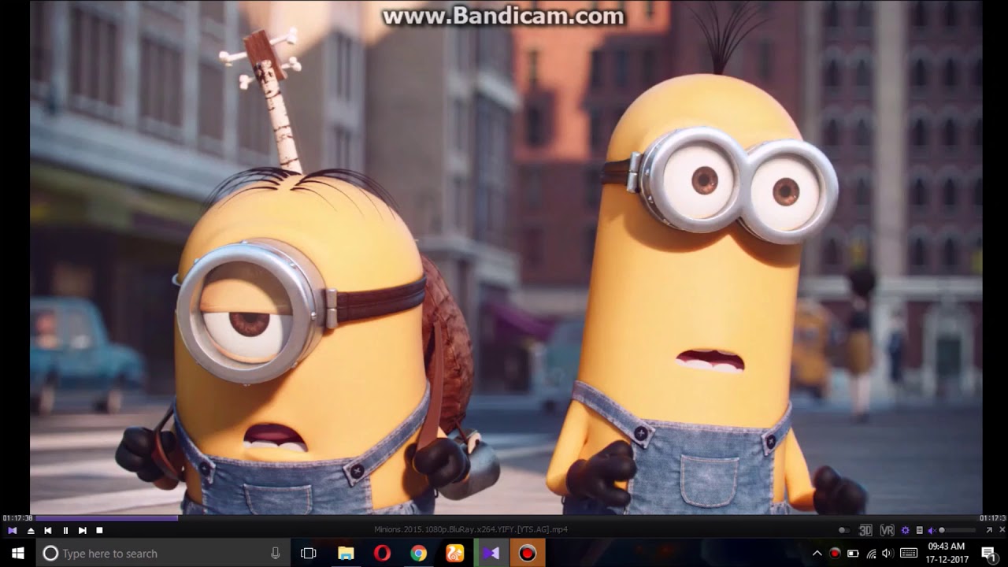The height and width of the screenshot is (567, 1008).
Task: Open the playlist panel
Action: (919, 530)
